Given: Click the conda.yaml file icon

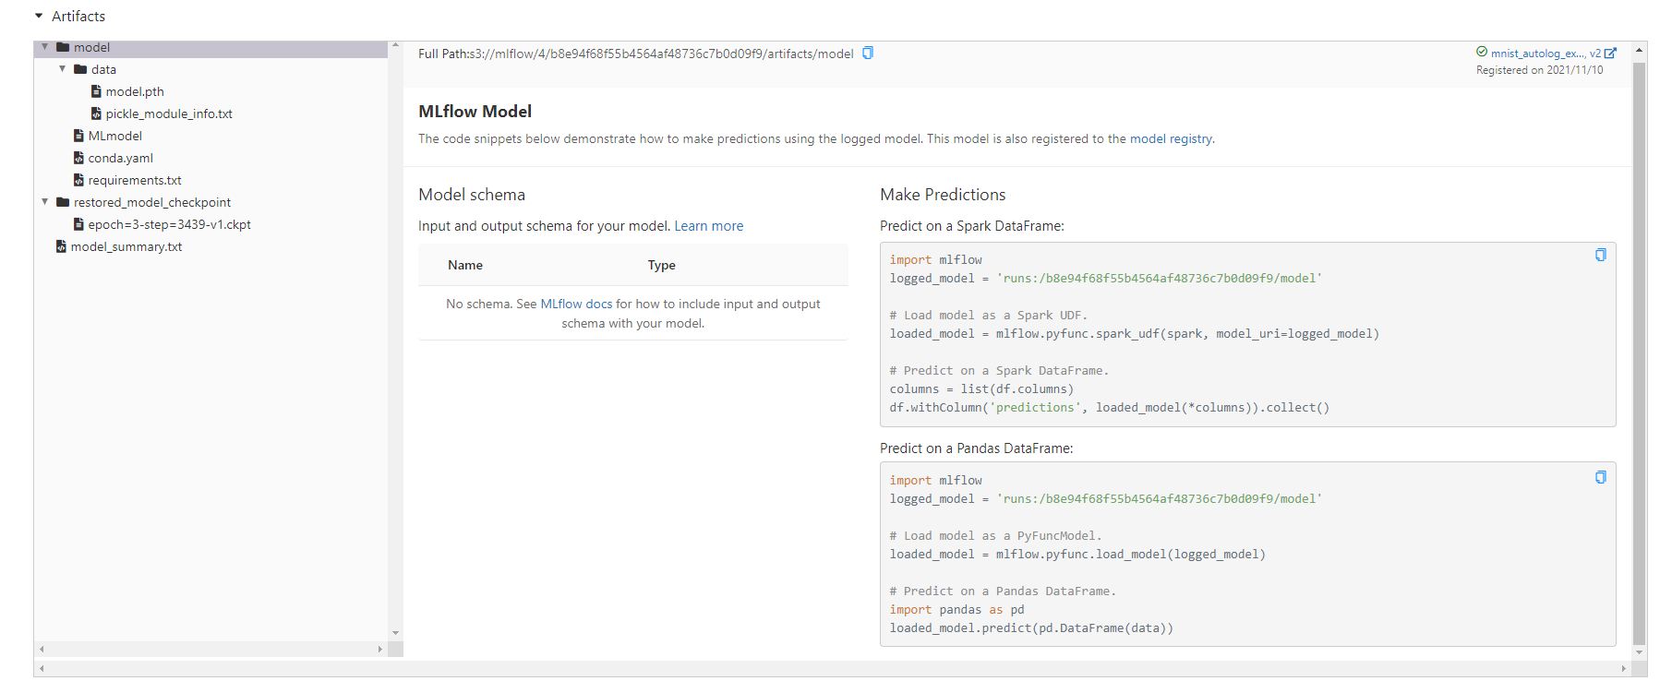Looking at the screenshot, I should pyautogui.click(x=78, y=158).
